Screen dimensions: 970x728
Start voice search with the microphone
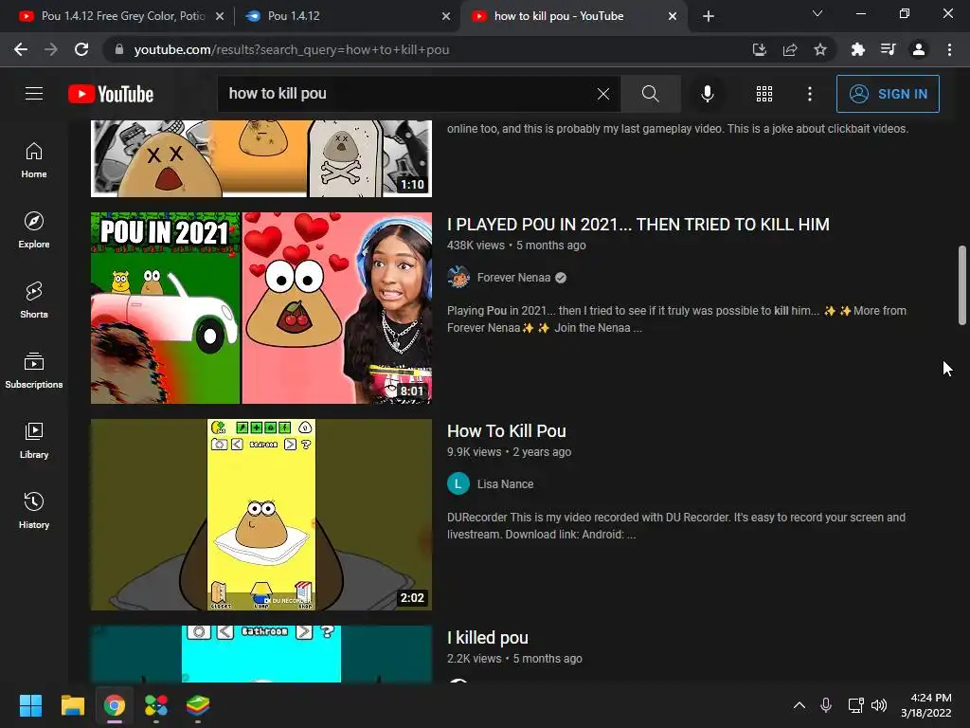[x=707, y=94]
